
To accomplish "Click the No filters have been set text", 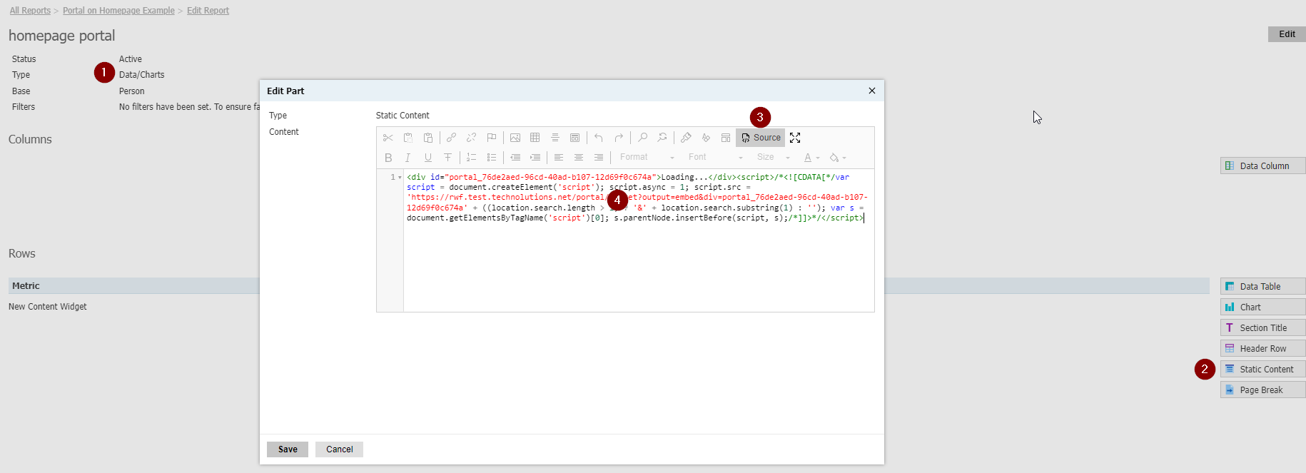I will coord(189,107).
